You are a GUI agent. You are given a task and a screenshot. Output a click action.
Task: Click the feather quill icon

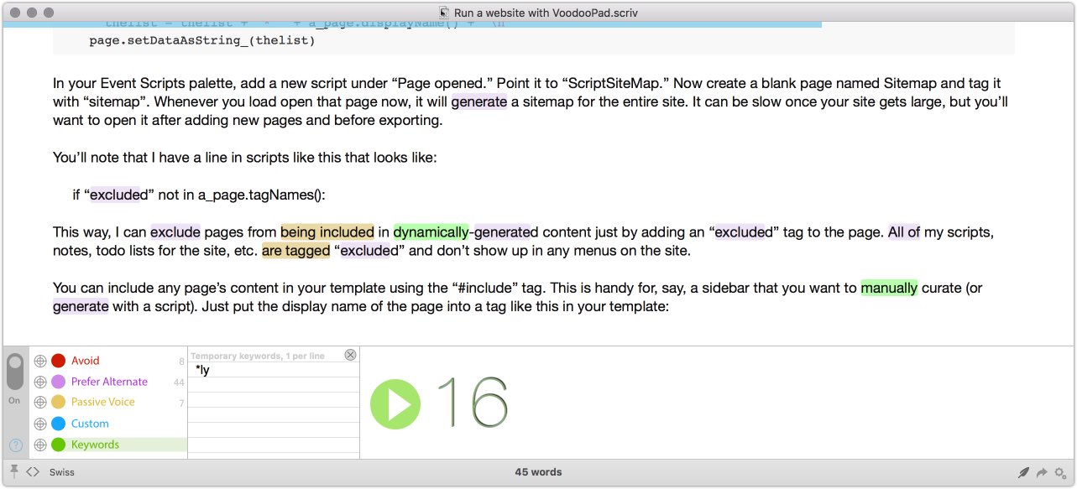(1023, 472)
